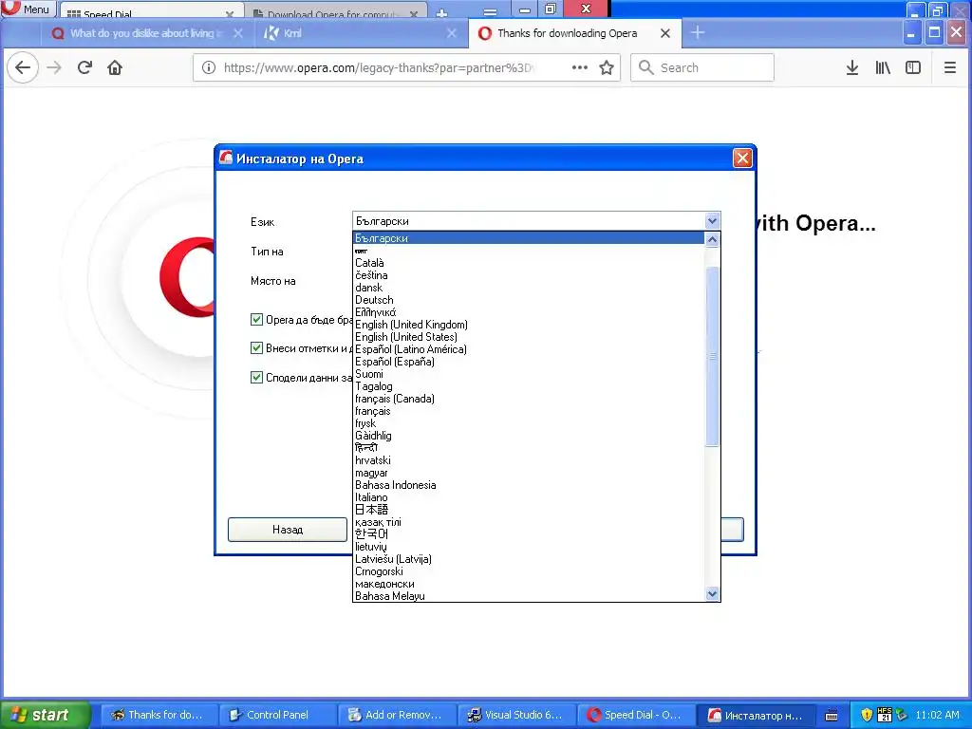Viewport: 972px width, 729px height.
Task: Go back in Firefox
Action: (x=23, y=67)
